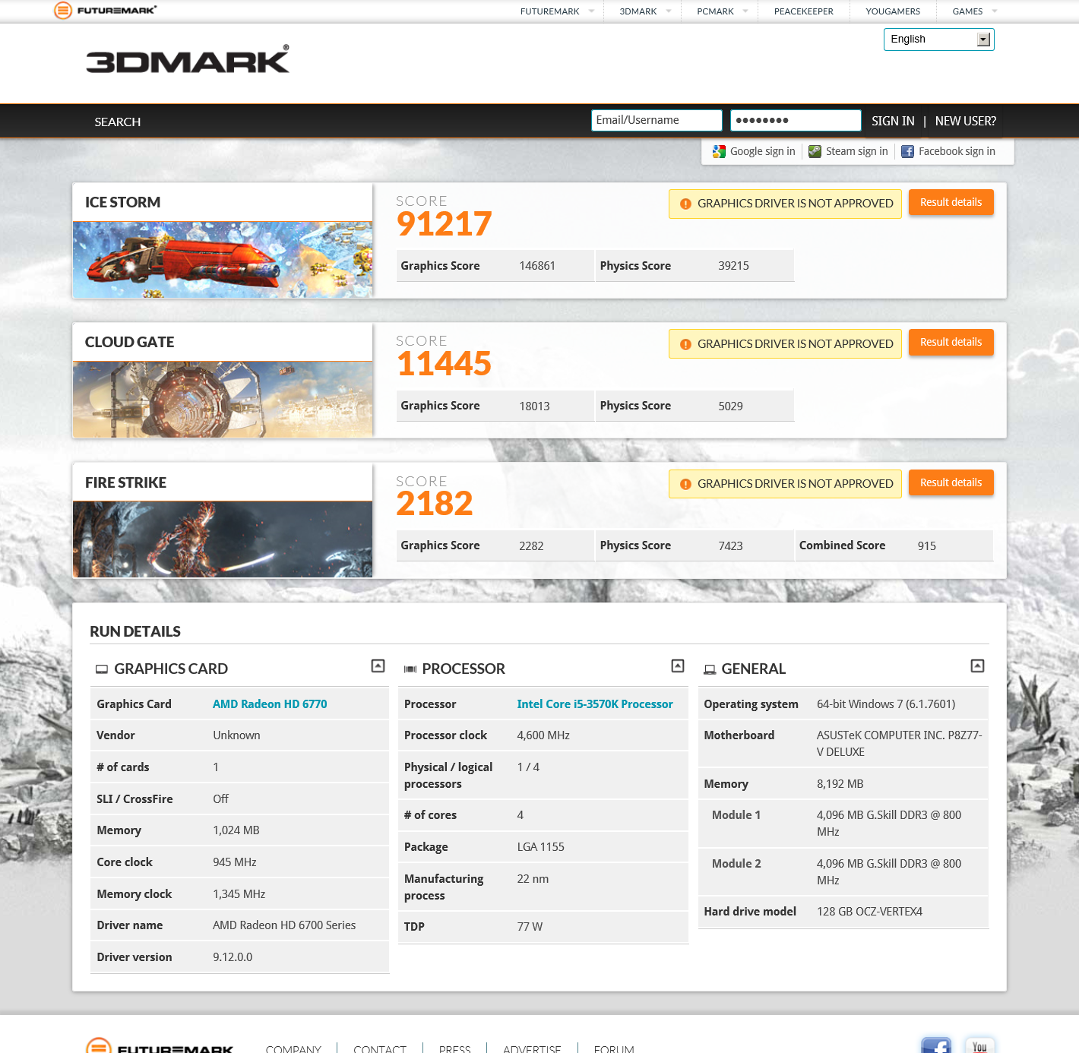Click Ice Storm graphics score 146861
The width and height of the screenshot is (1079, 1053).
coord(537,266)
